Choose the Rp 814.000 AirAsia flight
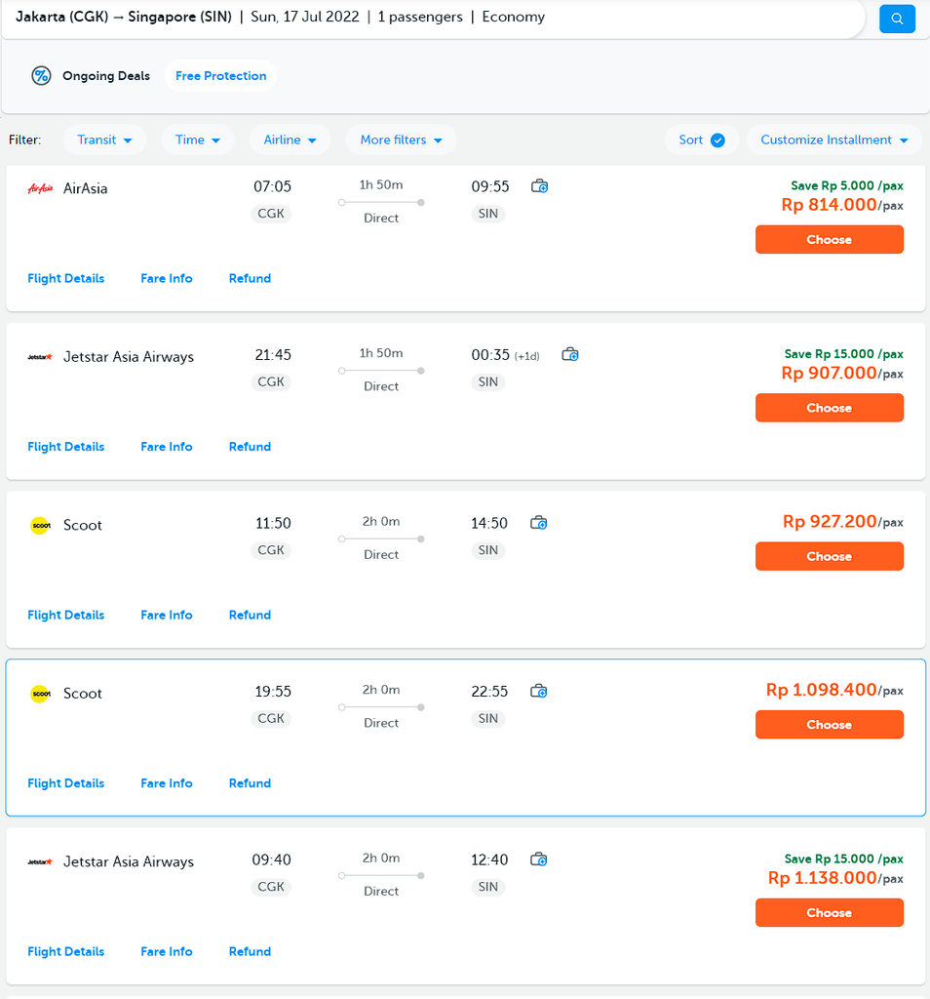Image resolution: width=930 pixels, height=999 pixels. point(829,240)
